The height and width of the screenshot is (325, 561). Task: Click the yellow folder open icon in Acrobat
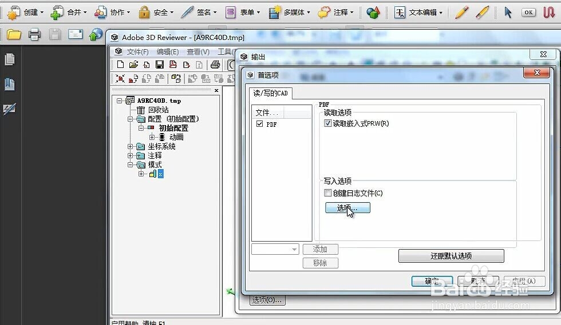tap(14, 35)
